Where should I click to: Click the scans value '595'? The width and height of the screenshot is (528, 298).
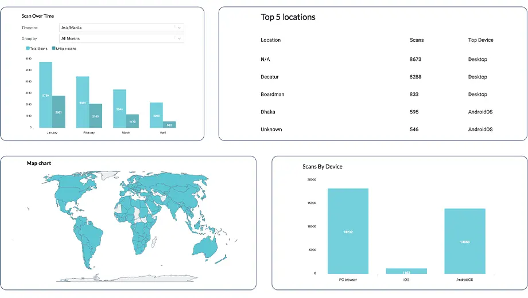click(414, 112)
